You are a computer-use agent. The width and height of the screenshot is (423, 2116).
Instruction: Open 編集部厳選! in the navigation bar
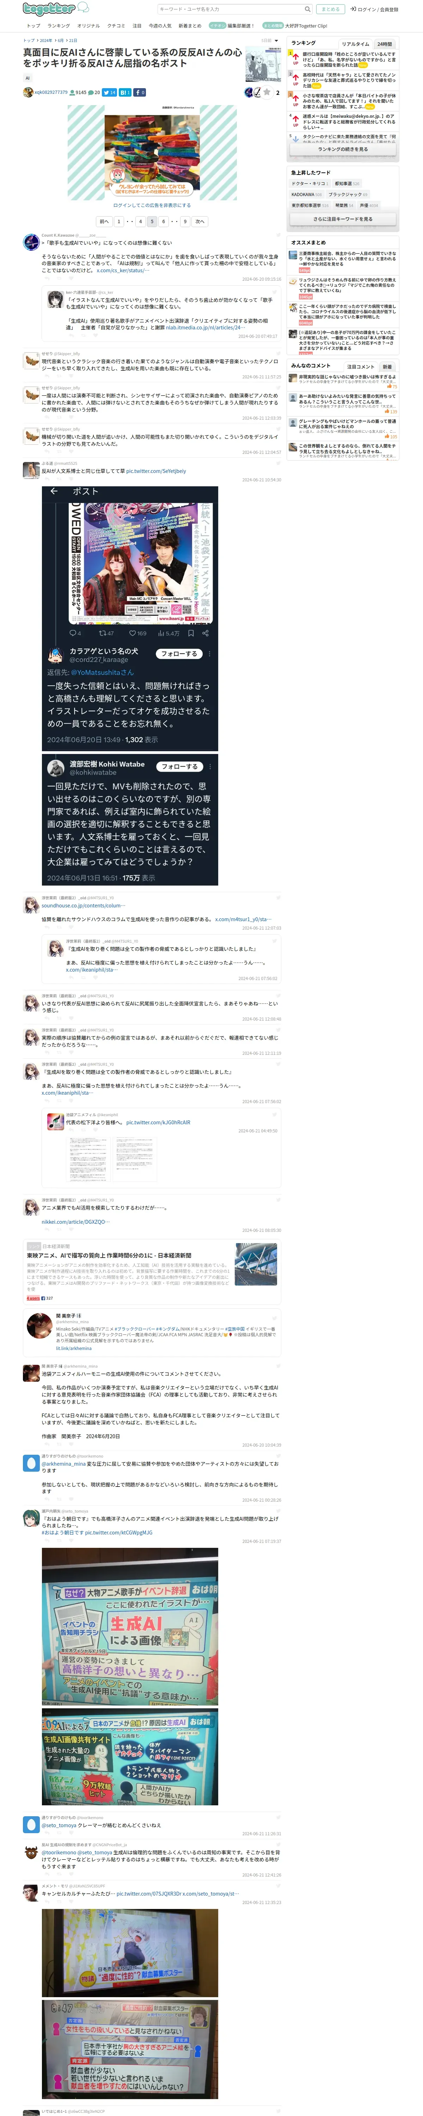[x=241, y=25]
